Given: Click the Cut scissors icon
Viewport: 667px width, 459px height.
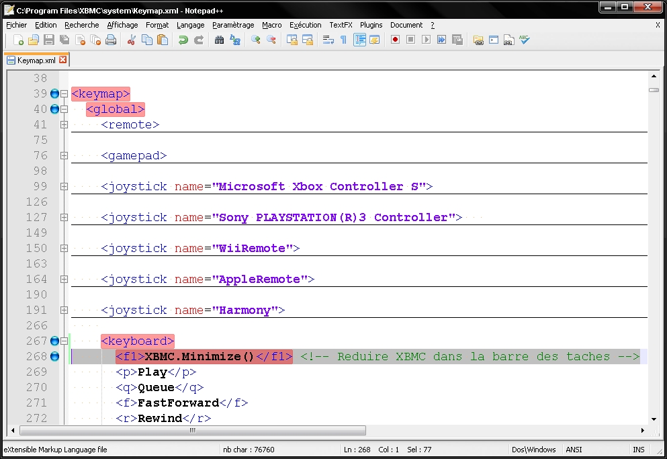Looking at the screenshot, I should (132, 40).
